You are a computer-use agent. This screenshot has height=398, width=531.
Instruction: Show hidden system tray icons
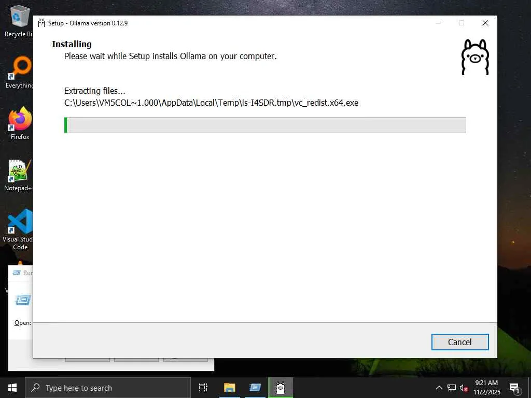tap(439, 388)
